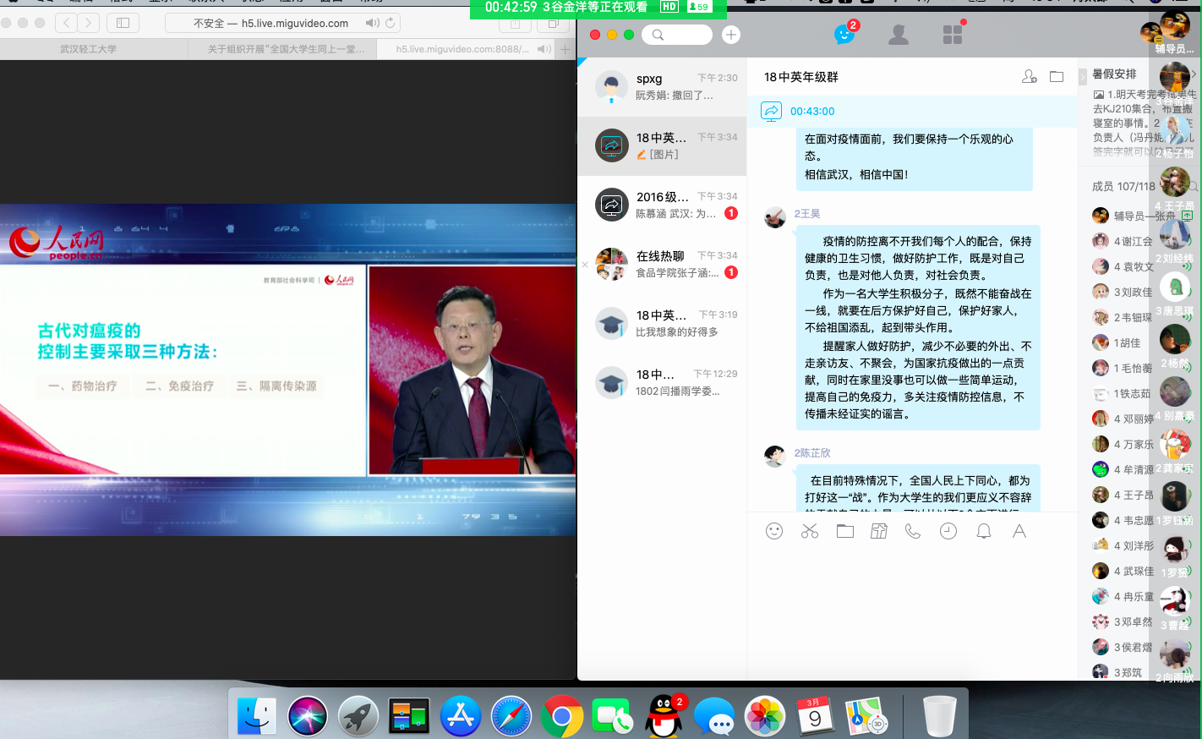Mute audio in the Safari address bar
Image resolution: width=1202 pixels, height=739 pixels.
point(372,23)
